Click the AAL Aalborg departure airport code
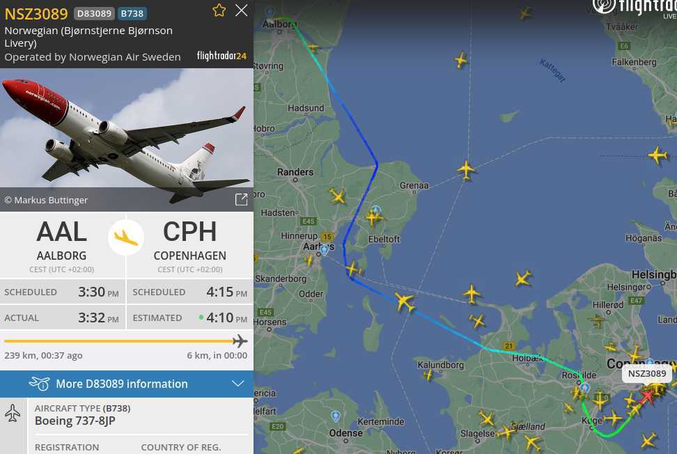 pos(62,232)
